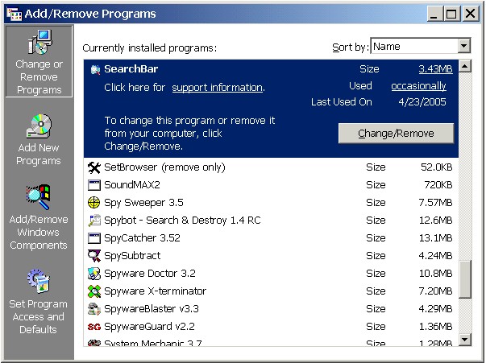Click the SearchBar program name

click(x=131, y=69)
